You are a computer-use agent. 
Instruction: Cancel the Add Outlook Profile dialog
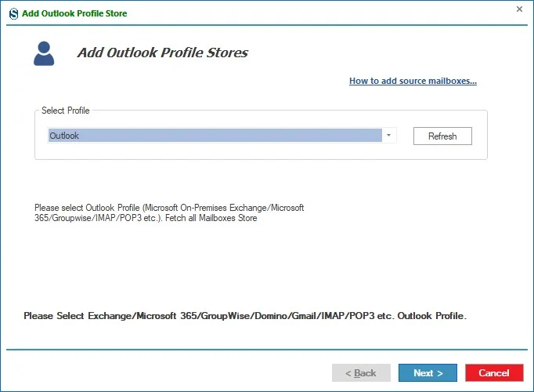[x=494, y=373]
